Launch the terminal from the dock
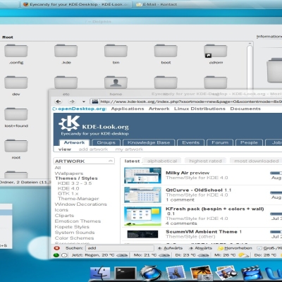 pos(125,274)
